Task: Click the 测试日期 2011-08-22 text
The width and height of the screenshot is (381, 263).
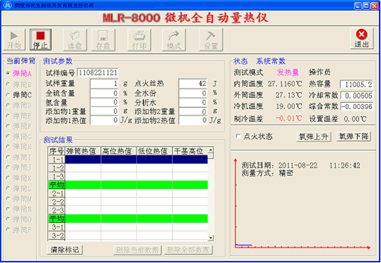Action: (x=279, y=165)
